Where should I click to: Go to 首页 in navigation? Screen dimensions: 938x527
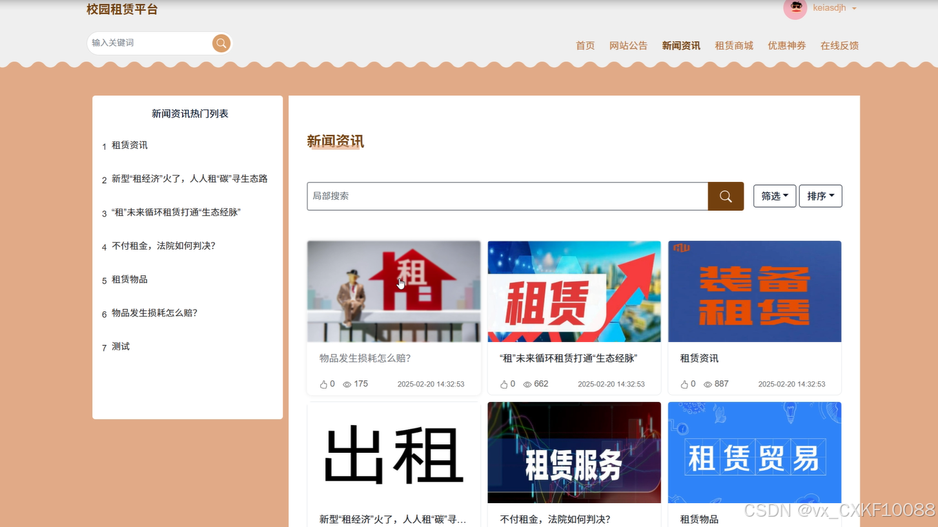coord(586,46)
